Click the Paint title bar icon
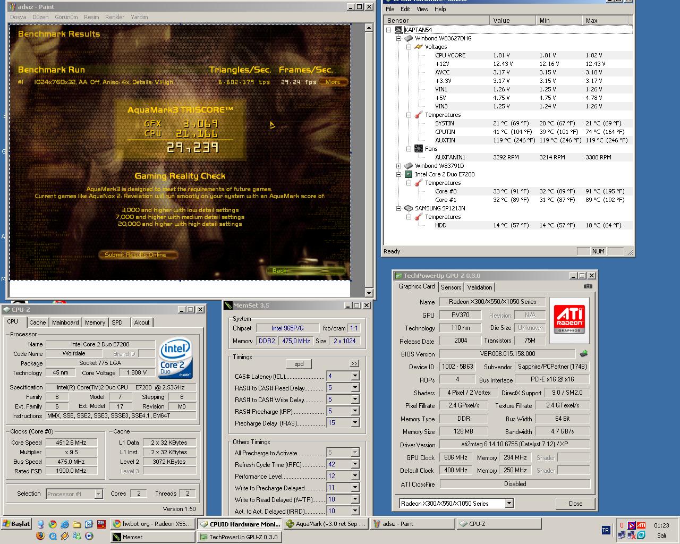 coord(13,7)
